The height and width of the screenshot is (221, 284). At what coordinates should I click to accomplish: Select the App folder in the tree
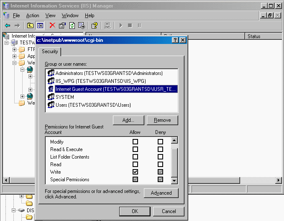(22, 56)
